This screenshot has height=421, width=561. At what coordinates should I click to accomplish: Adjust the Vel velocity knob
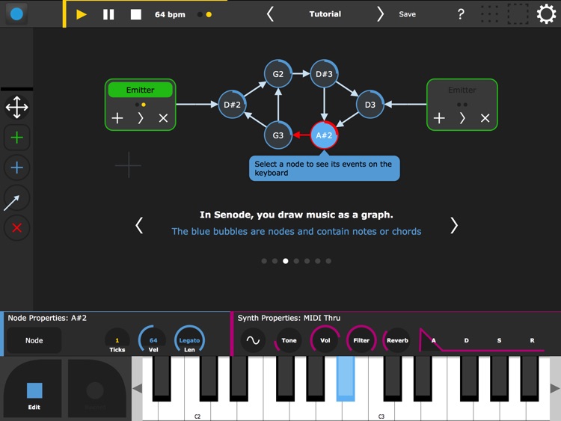tap(153, 340)
